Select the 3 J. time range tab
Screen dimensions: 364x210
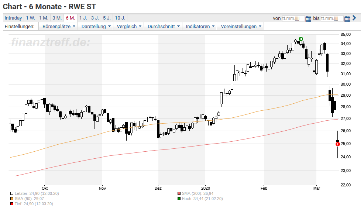point(95,18)
